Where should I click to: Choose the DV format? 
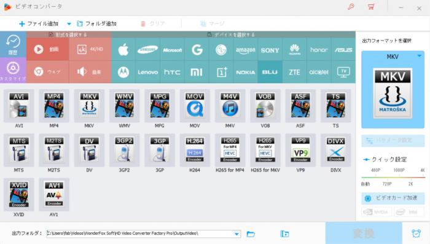coord(89,150)
